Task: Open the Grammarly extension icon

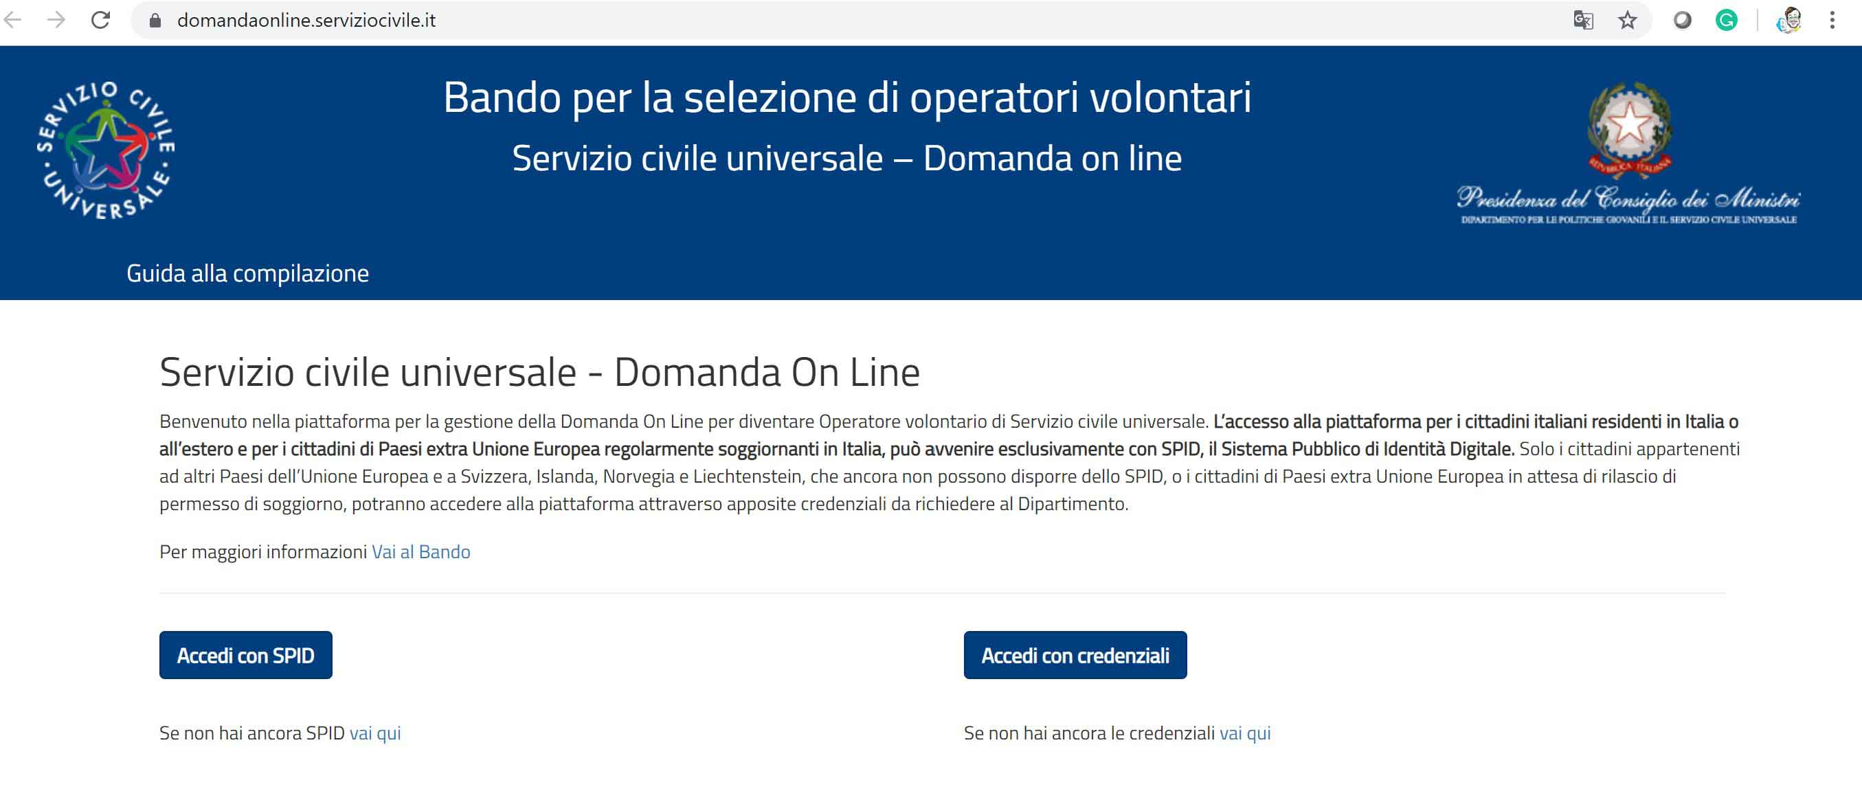Action: (x=1726, y=20)
